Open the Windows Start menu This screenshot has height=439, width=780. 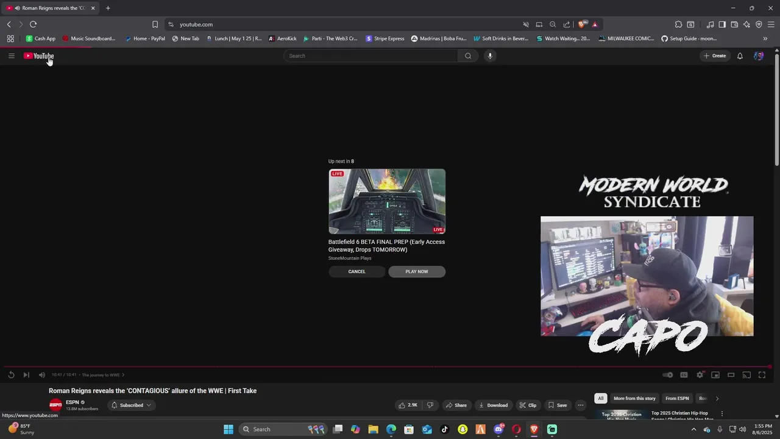coord(229,429)
